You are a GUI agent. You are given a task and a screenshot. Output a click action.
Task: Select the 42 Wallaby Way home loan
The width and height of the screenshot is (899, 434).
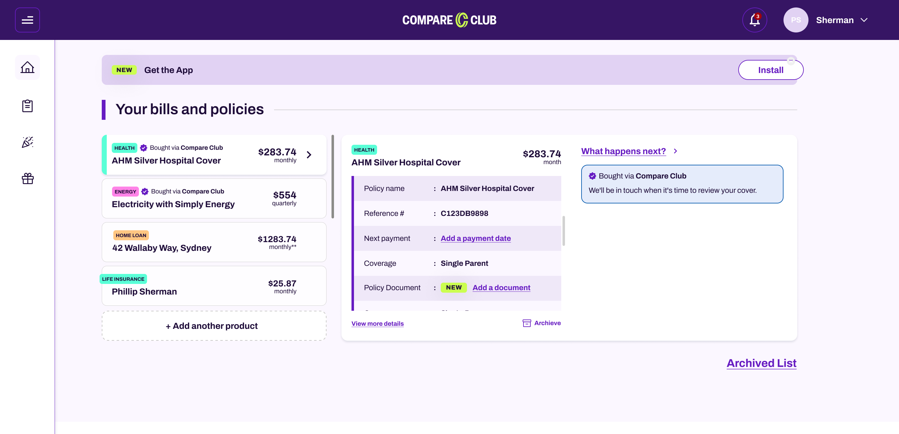(x=214, y=242)
